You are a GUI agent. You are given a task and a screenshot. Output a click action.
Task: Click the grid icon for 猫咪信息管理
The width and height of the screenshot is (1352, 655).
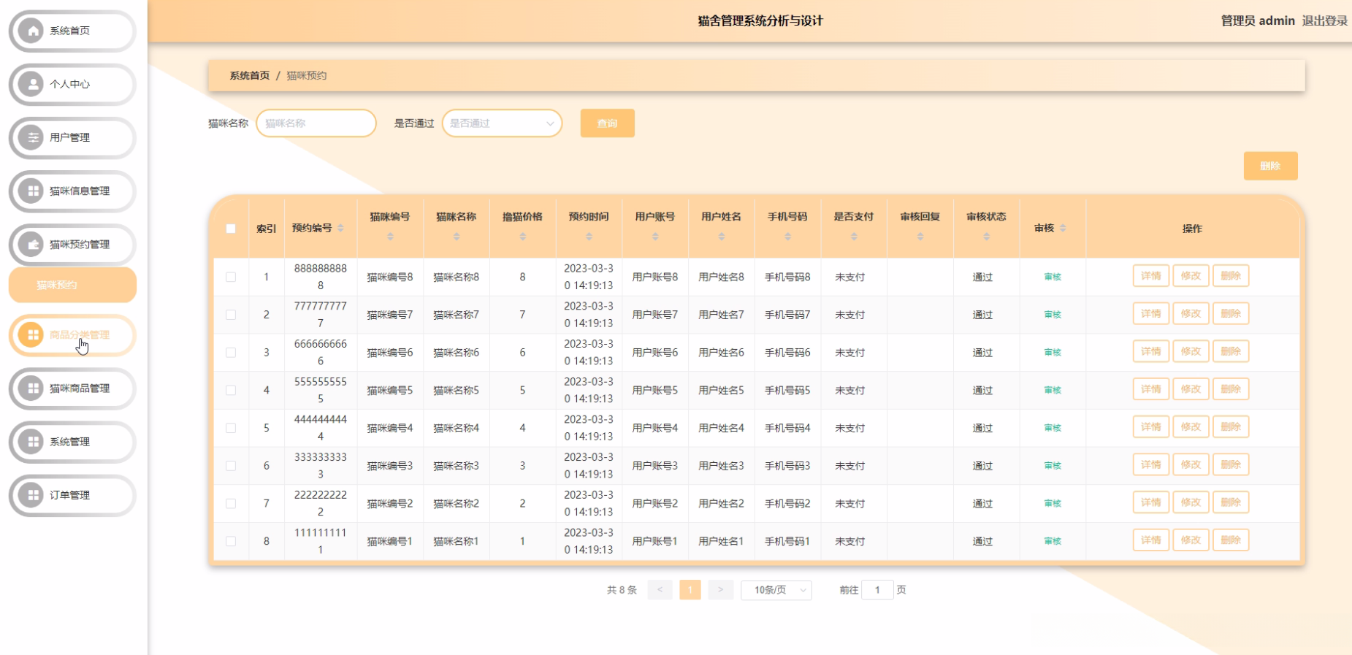click(x=31, y=191)
